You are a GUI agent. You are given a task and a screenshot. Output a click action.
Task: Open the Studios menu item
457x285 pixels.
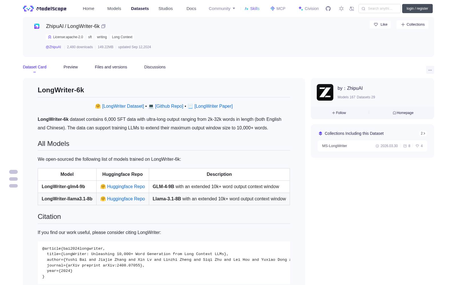[x=166, y=9]
